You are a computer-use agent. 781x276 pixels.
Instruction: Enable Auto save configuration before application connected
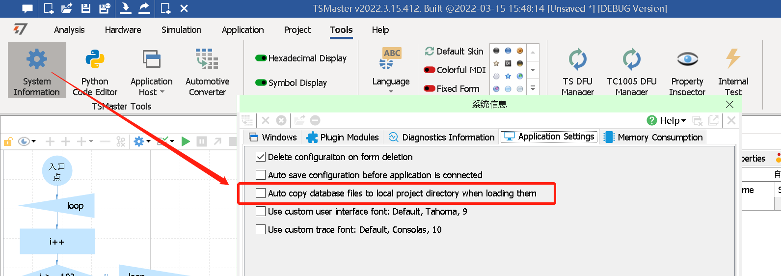tap(261, 175)
